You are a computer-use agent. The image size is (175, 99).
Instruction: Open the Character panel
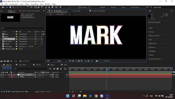tap(152, 47)
